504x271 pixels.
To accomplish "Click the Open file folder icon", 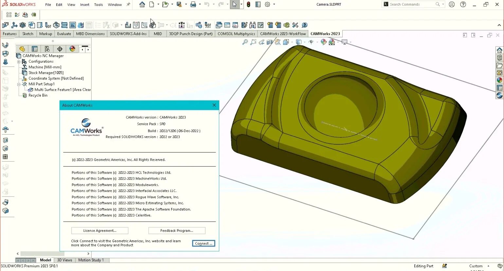I will (x=165, y=4).
